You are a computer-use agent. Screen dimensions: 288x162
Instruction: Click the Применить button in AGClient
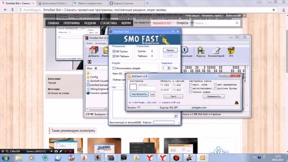click(214, 96)
